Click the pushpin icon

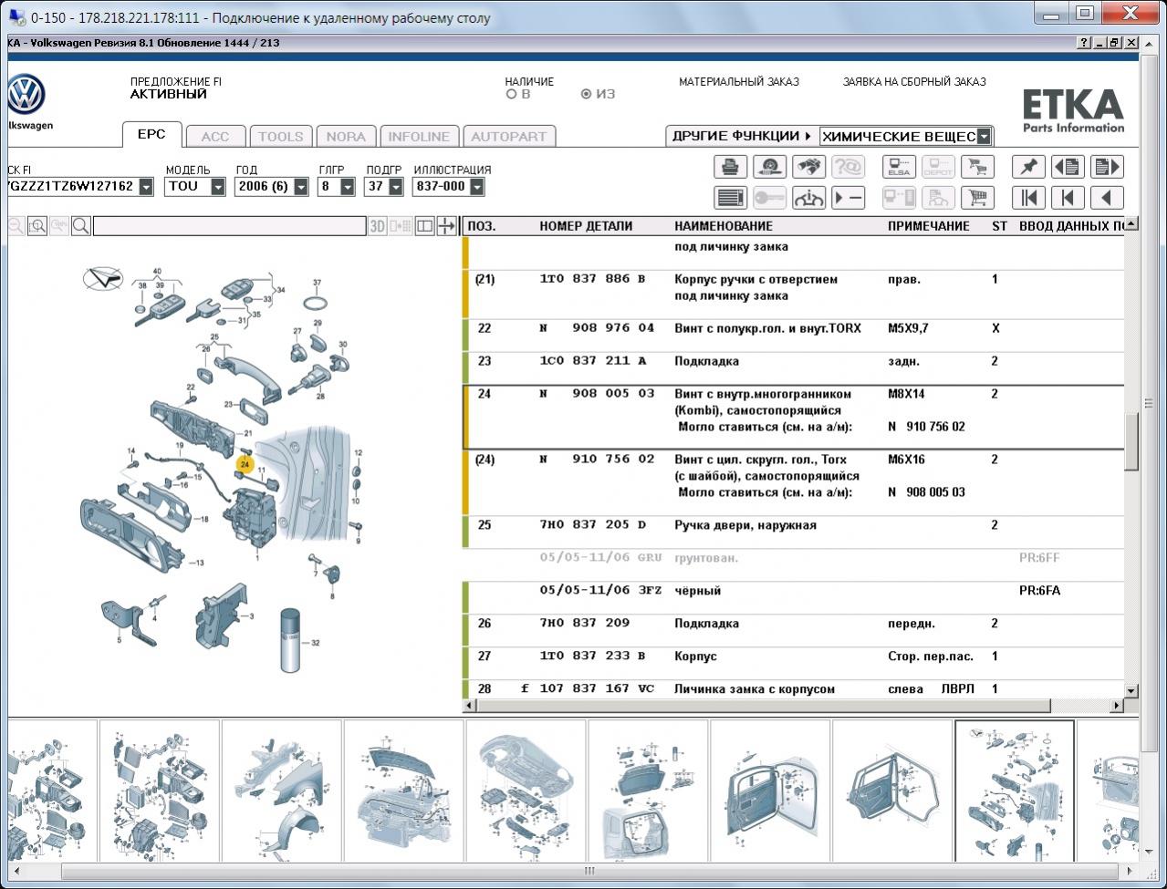point(1028,167)
